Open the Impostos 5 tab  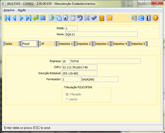click(138, 44)
